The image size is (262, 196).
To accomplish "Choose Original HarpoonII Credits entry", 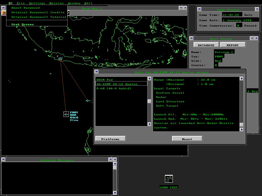I will pyautogui.click(x=37, y=12).
